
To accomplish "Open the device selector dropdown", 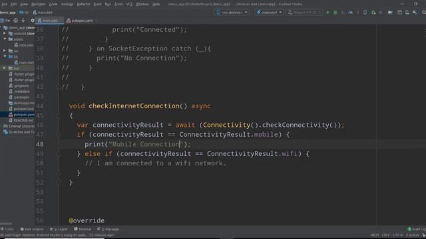I will 232,13.
